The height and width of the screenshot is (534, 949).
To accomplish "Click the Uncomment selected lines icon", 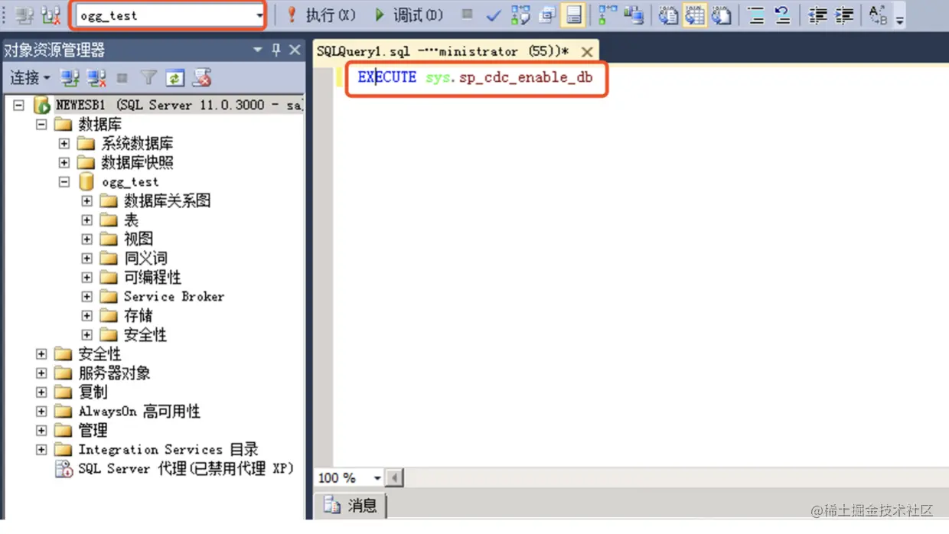I will click(x=782, y=15).
